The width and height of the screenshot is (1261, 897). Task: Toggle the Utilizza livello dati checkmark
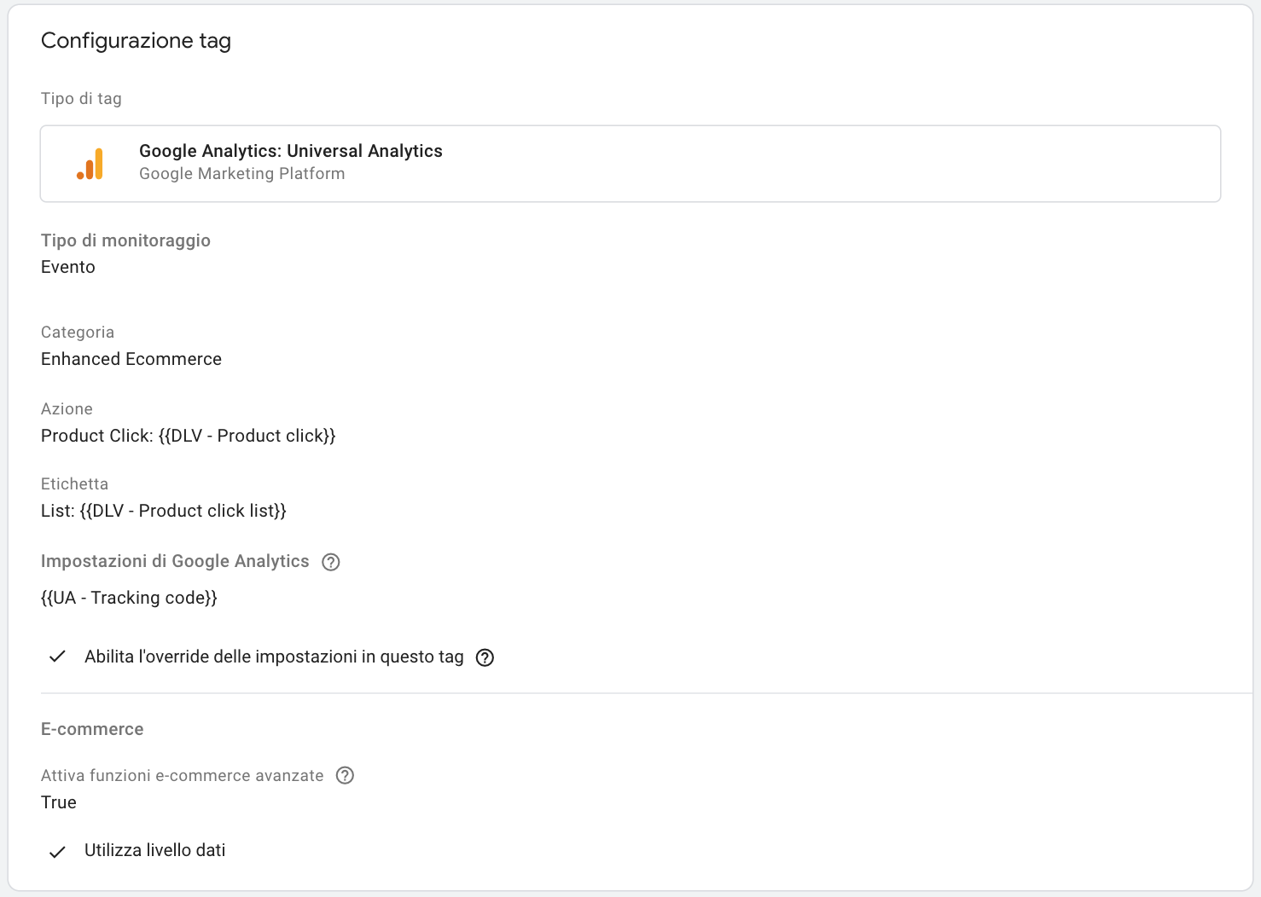(x=57, y=851)
